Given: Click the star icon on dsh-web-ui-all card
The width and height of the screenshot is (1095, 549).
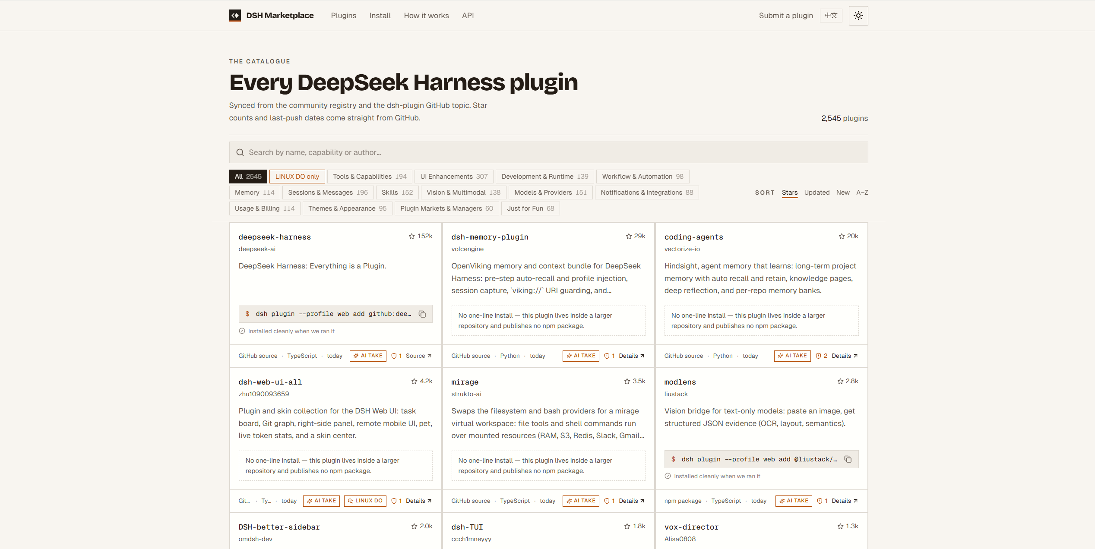Looking at the screenshot, I should [414, 381].
